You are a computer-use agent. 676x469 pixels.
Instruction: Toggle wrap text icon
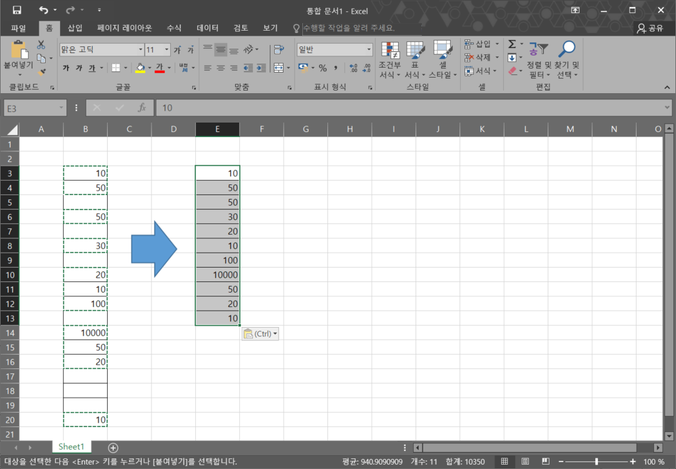pos(279,49)
